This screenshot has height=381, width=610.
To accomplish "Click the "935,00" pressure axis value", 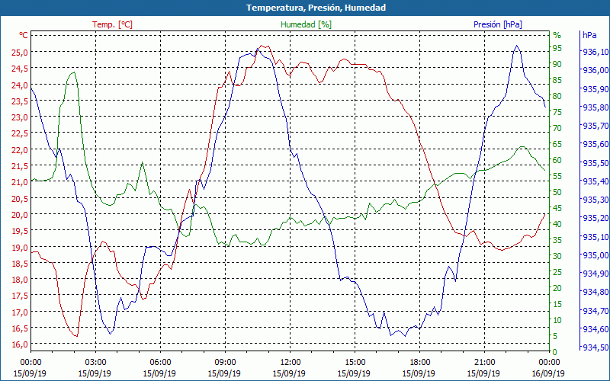I will coord(596,255).
